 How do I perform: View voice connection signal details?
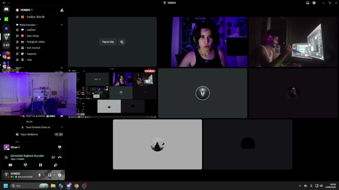pos(6,157)
